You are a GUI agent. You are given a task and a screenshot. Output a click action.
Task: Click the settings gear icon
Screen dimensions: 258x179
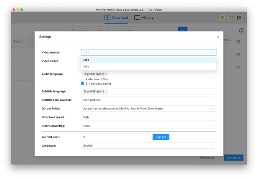tap(239, 18)
